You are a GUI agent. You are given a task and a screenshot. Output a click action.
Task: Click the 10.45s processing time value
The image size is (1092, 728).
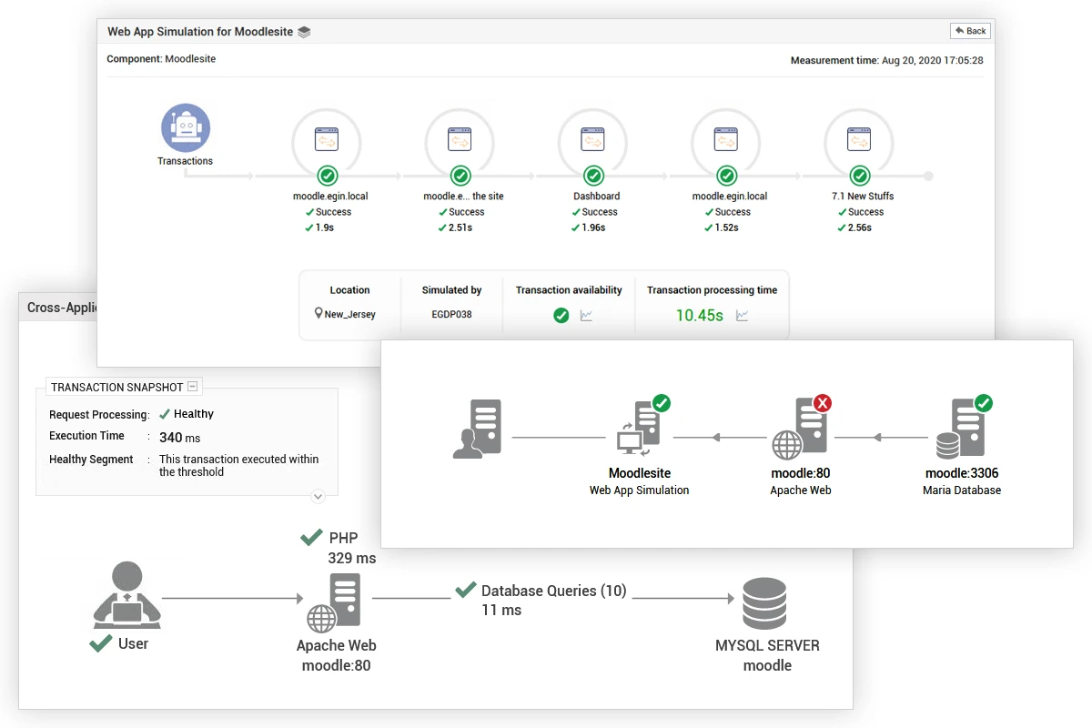[x=700, y=316]
